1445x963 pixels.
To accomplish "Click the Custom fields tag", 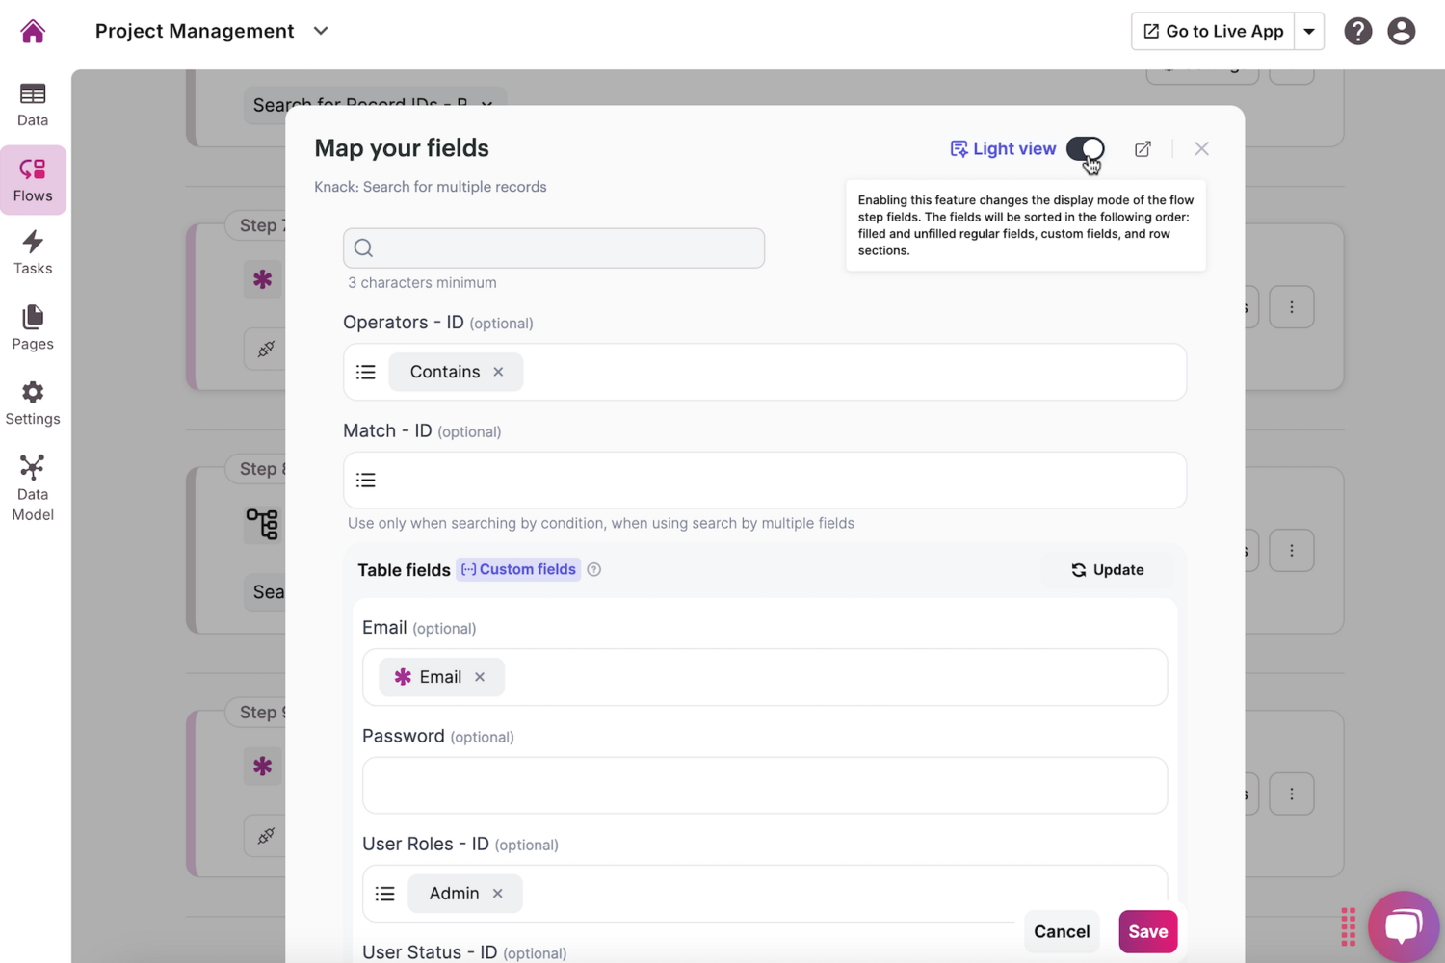I will [518, 569].
